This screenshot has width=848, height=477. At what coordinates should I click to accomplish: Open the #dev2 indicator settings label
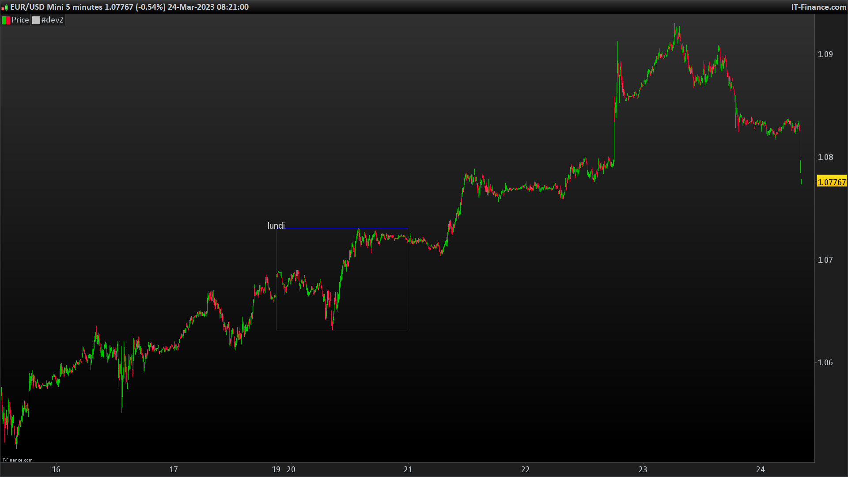52,20
